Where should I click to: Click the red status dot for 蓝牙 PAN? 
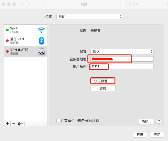(7, 41)
